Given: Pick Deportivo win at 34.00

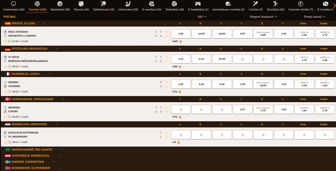Looking at the screenshot, I should (222, 34).
